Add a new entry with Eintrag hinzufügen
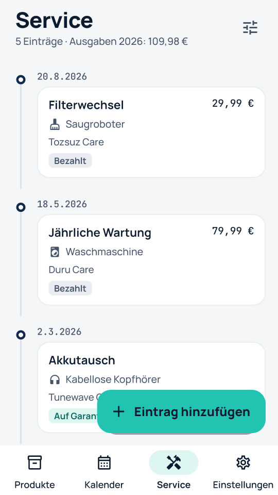Viewport: 278px width, 495px height. (181, 411)
